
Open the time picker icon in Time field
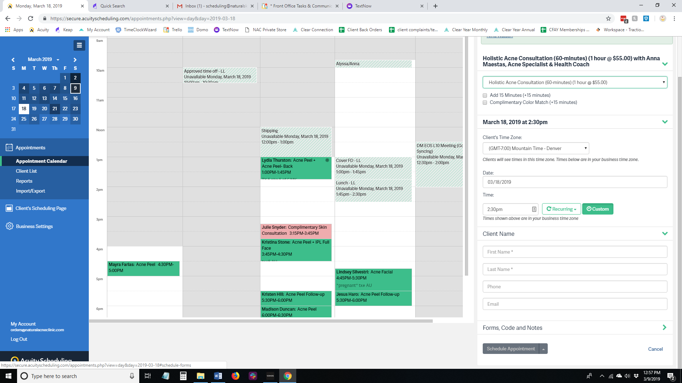[534, 209]
